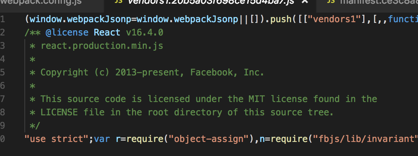
Task: Select the vendors1 JS file tab title
Action: (210, 2)
